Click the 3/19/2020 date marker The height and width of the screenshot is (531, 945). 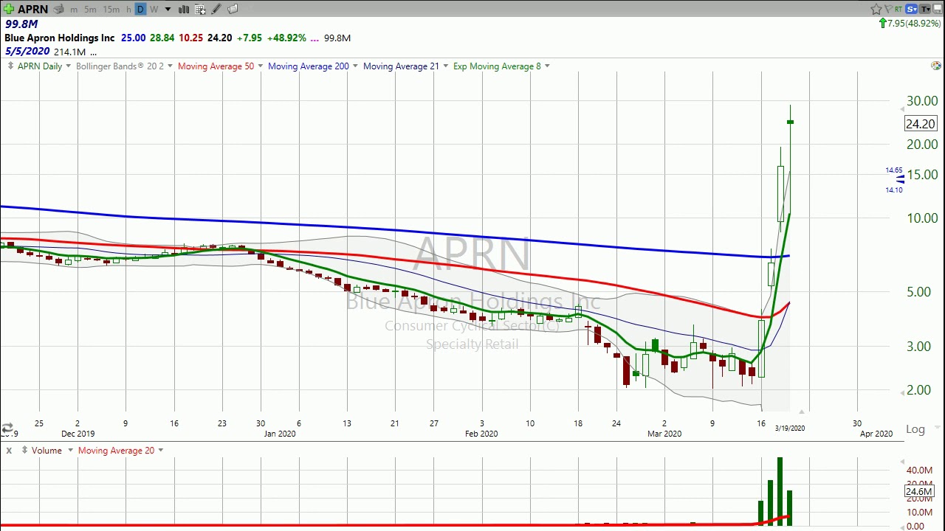(x=790, y=428)
